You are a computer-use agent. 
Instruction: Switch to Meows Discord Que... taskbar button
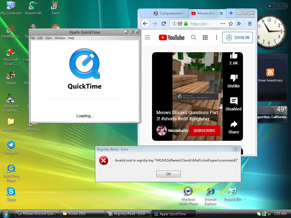coord(37,214)
